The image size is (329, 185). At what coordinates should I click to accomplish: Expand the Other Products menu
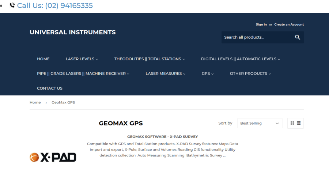tap(250, 73)
